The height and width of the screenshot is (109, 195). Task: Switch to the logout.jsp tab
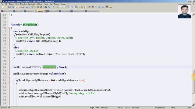(x=64, y=11)
